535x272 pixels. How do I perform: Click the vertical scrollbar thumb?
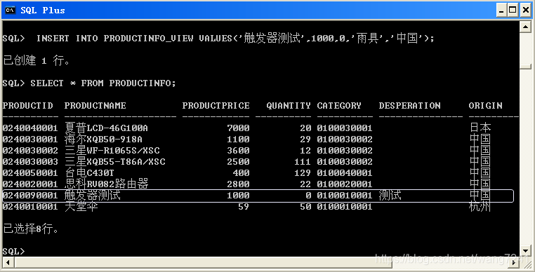525,66
